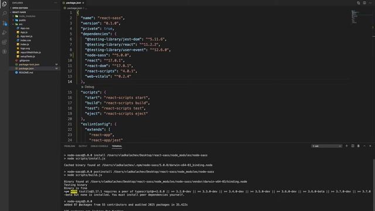Switch to the Output tab
375x211 pixels.
(x=83, y=146)
